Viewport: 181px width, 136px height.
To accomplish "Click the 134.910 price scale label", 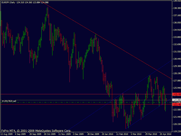I will (177, 30).
